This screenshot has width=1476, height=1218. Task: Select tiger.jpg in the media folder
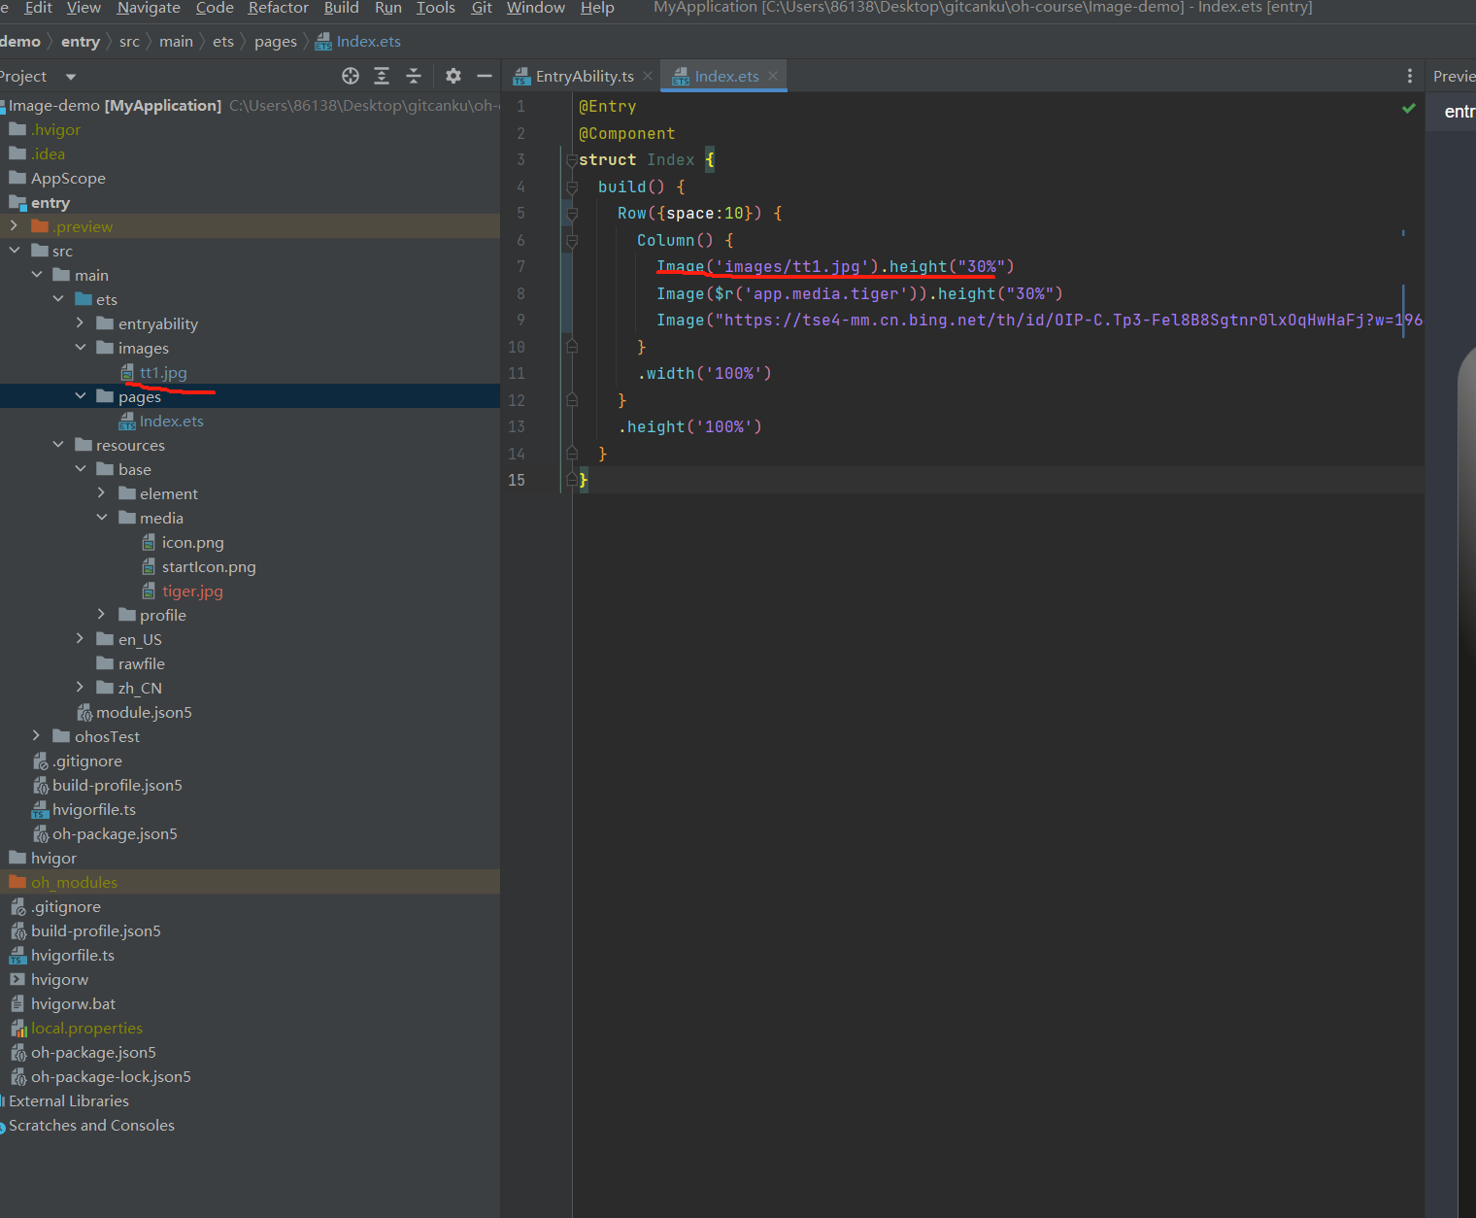(192, 591)
